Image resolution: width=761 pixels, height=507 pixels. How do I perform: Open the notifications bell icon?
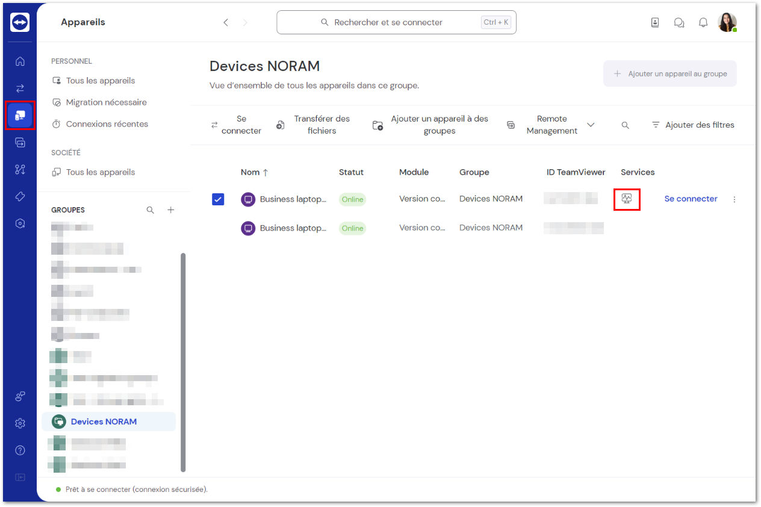[x=703, y=23]
